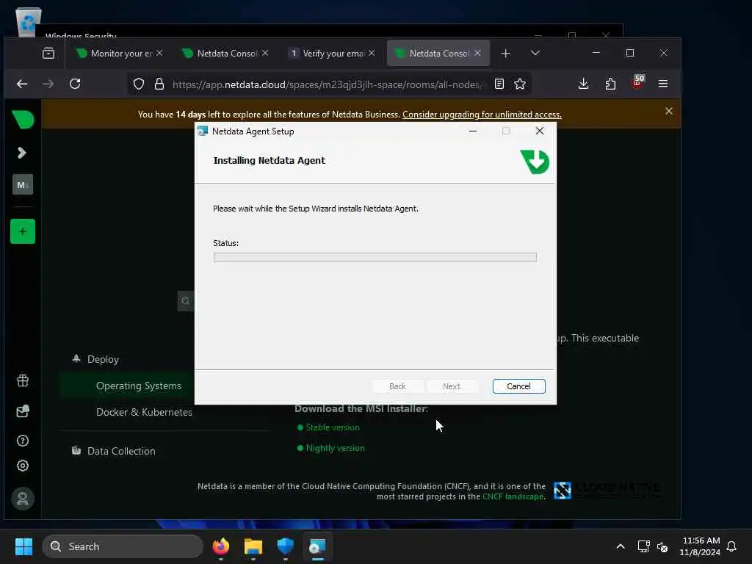
Task: Click the Status progress bar in installer
Action: click(375, 258)
